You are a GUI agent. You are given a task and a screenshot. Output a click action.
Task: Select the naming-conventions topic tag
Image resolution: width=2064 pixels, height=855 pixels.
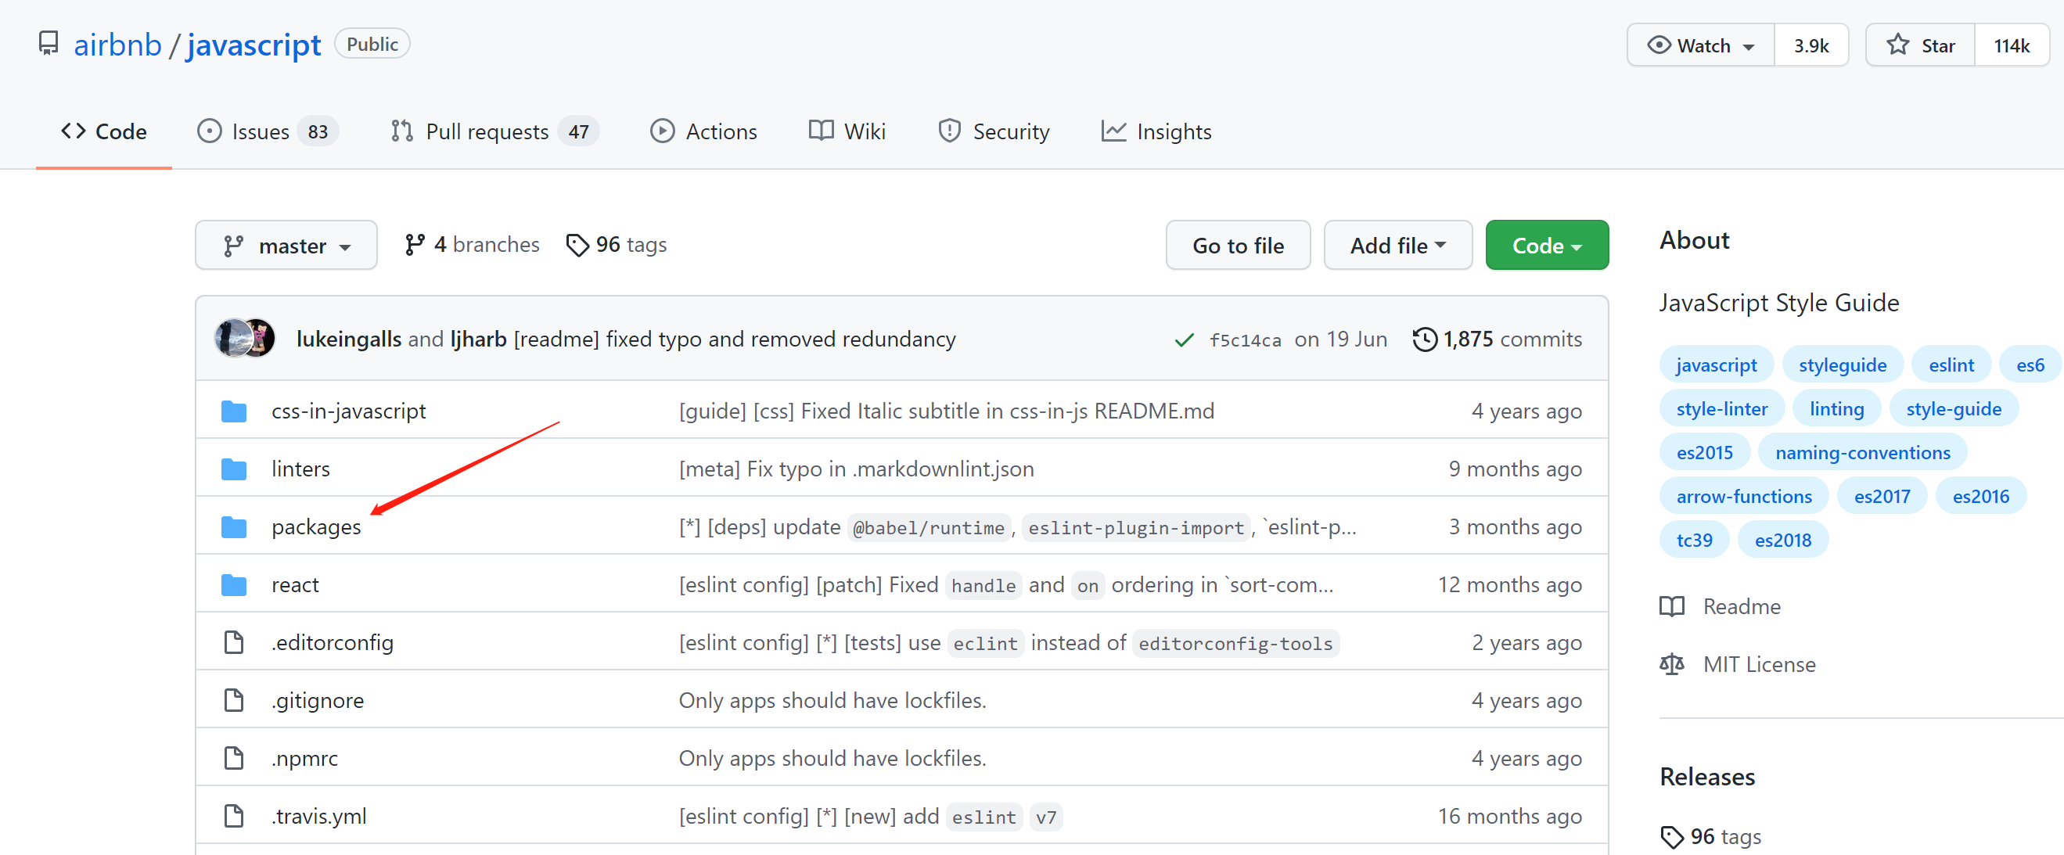tap(1861, 453)
